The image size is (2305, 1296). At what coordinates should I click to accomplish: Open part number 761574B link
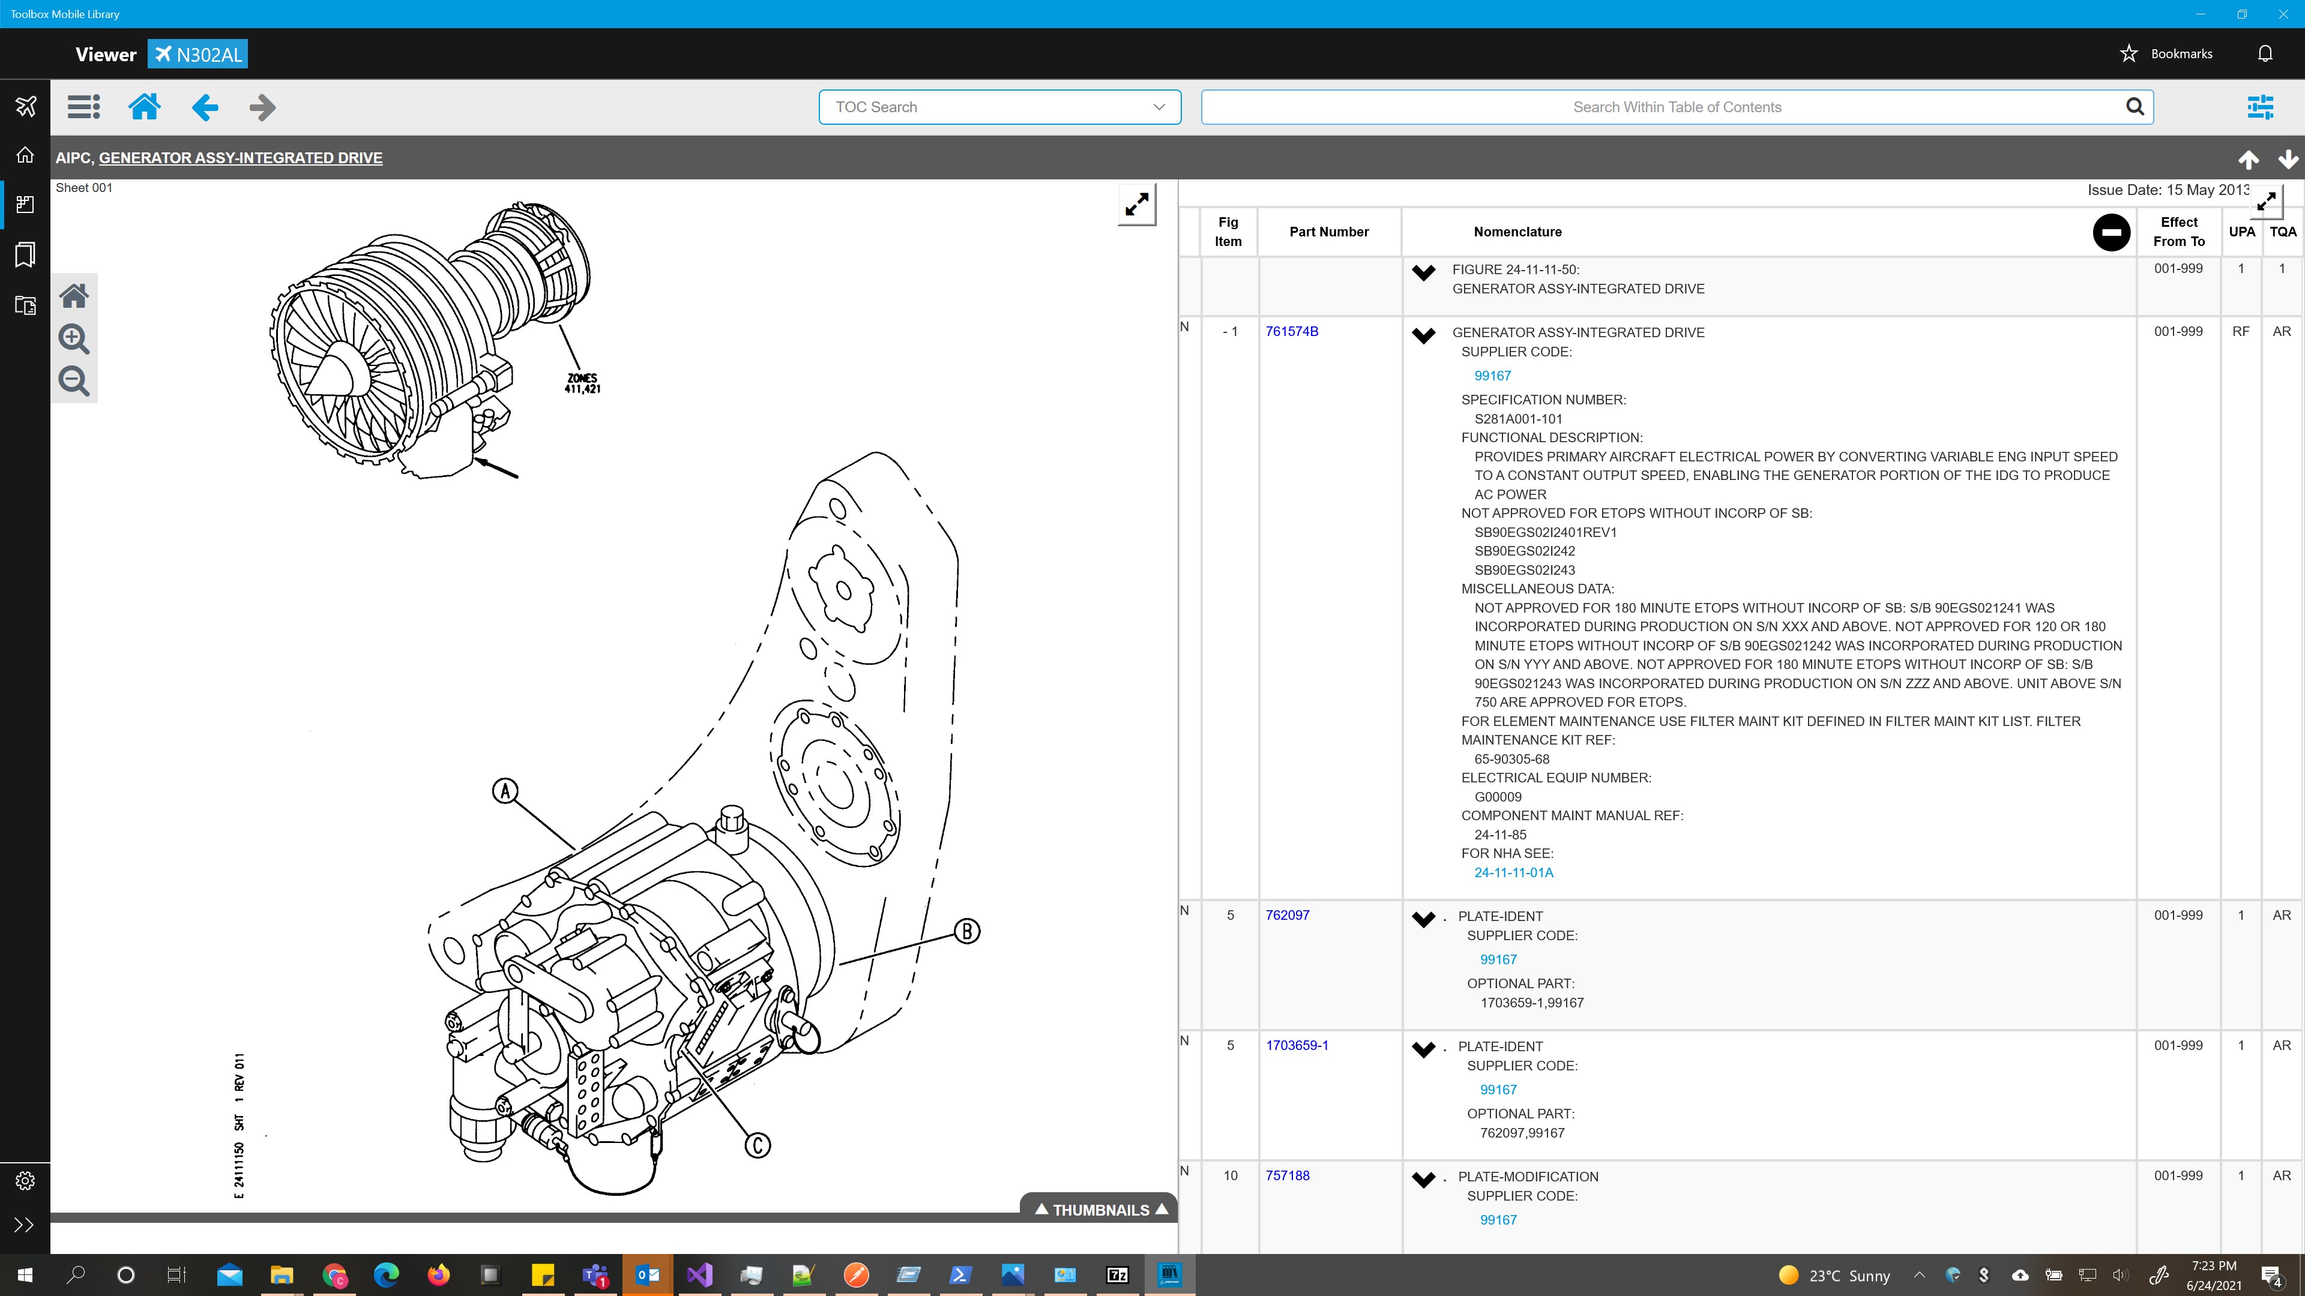pyautogui.click(x=1291, y=332)
